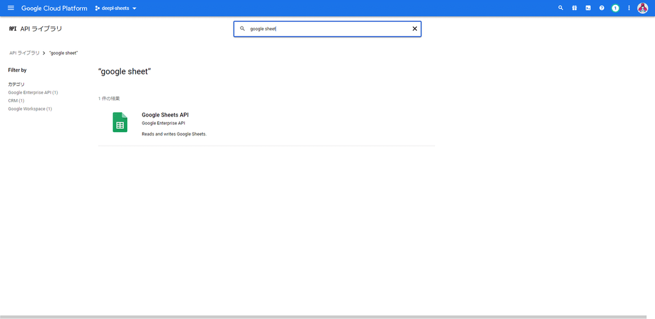Click the green Google Sheets icon

point(120,122)
